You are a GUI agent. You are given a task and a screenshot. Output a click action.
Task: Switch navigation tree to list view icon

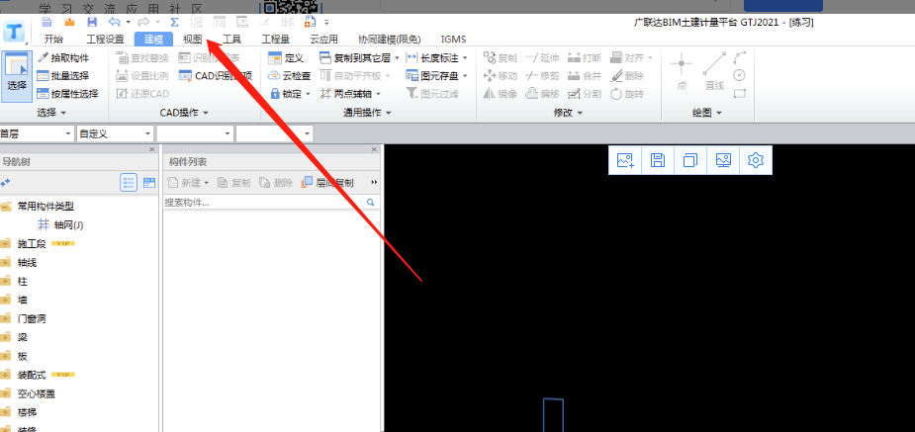(129, 183)
